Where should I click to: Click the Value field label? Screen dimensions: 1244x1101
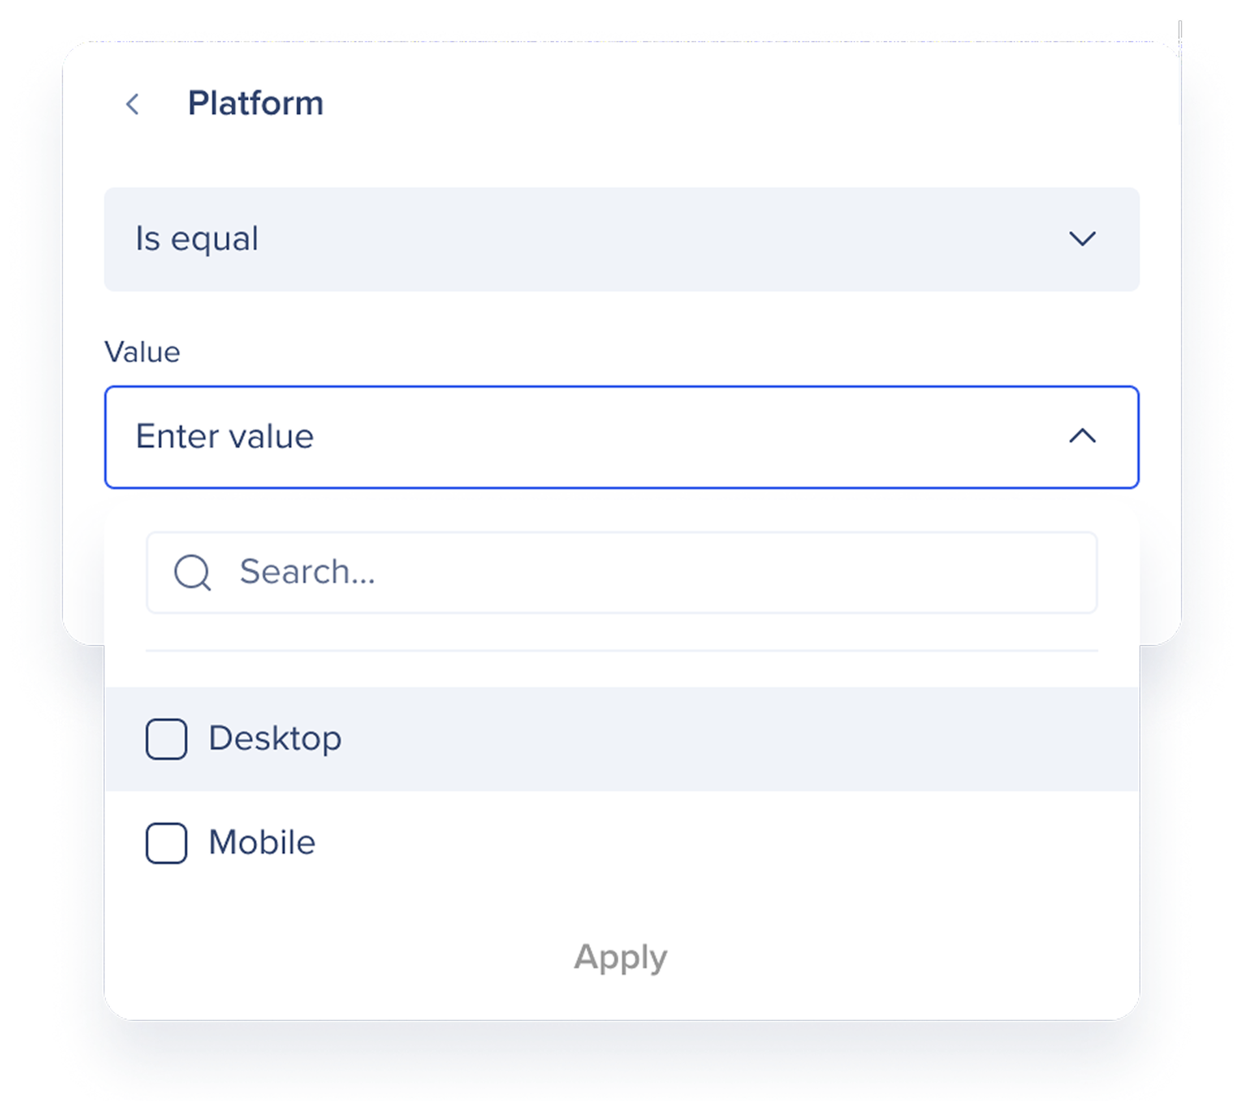(142, 352)
